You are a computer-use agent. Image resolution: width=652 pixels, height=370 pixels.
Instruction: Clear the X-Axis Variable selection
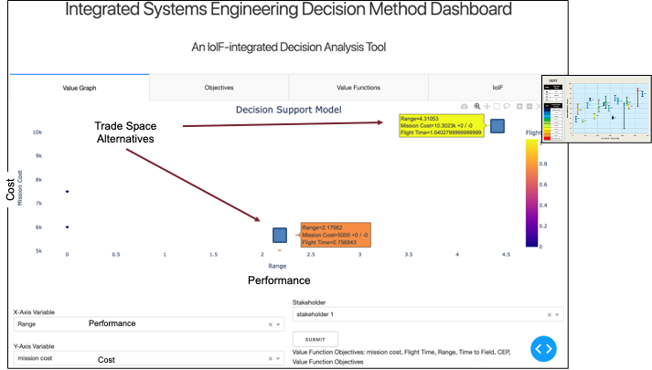pyautogui.click(x=270, y=324)
